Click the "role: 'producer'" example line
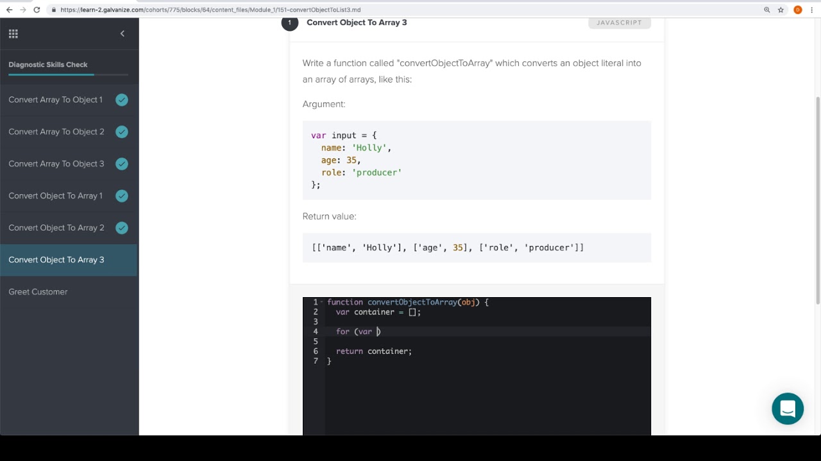The height and width of the screenshot is (461, 821). pyautogui.click(x=362, y=173)
